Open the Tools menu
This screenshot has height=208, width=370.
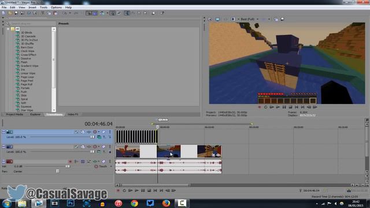(43, 8)
